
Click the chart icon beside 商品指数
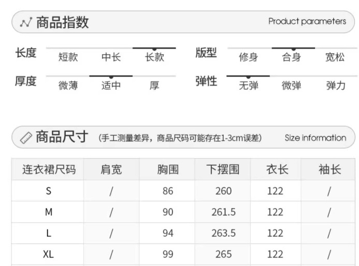[x=26, y=22]
